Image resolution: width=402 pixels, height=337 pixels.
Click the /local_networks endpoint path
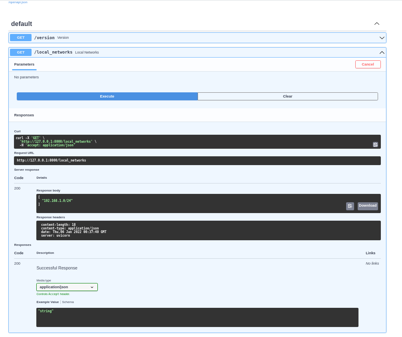[x=53, y=52]
